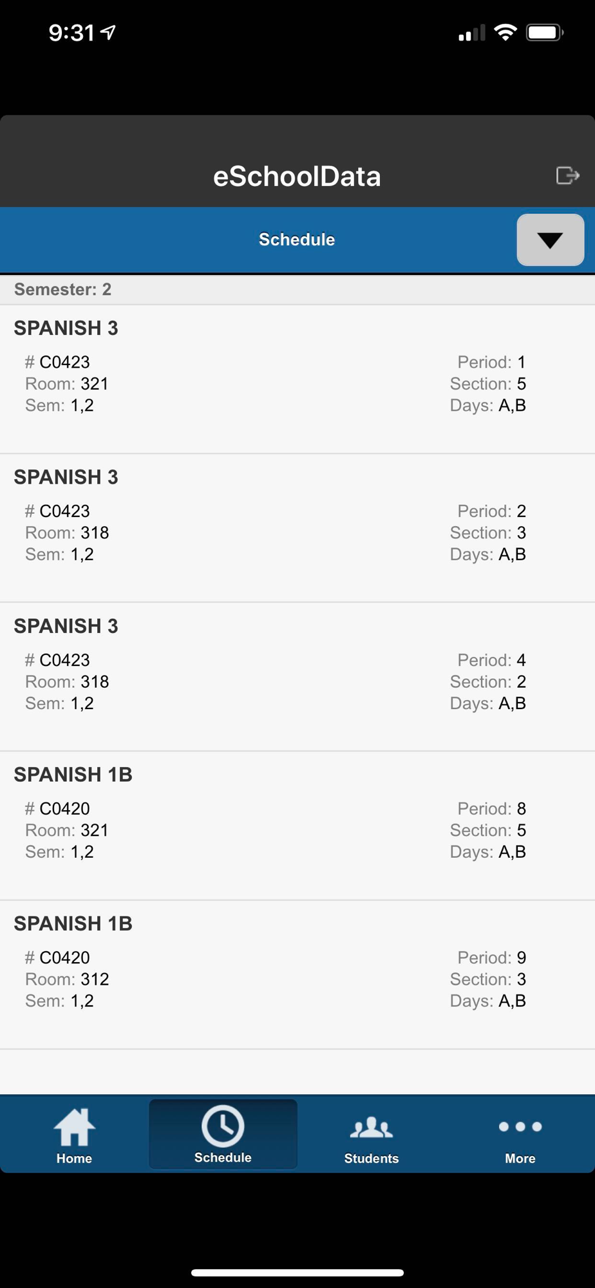Open Spanish 1B Period 9 class

(297, 975)
